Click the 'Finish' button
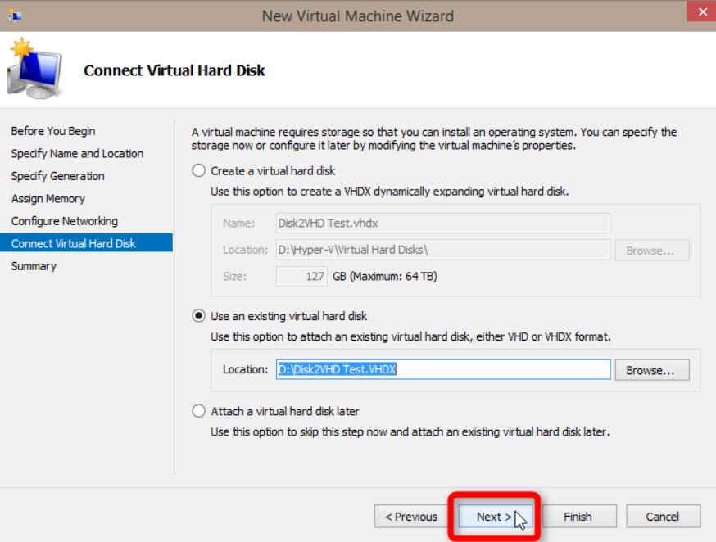 click(578, 517)
